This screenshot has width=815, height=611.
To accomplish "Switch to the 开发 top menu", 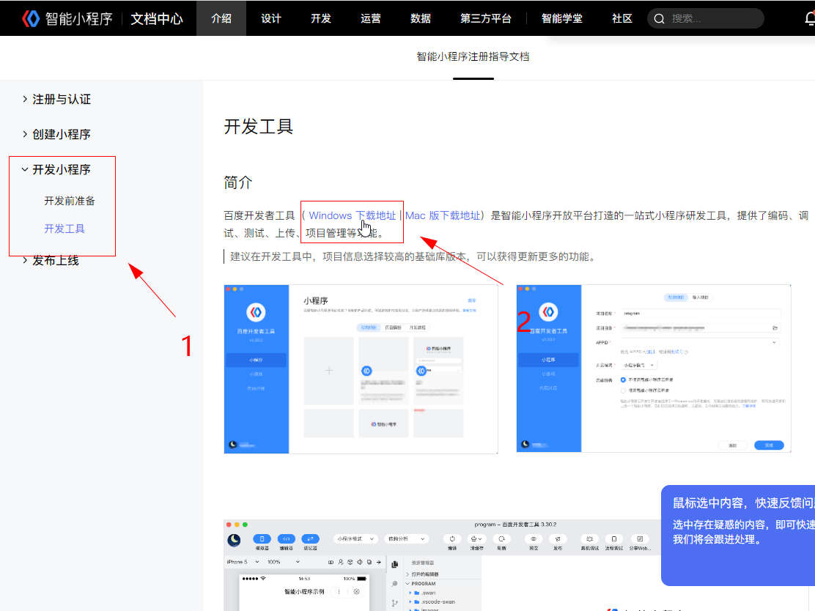I will 321,18.
